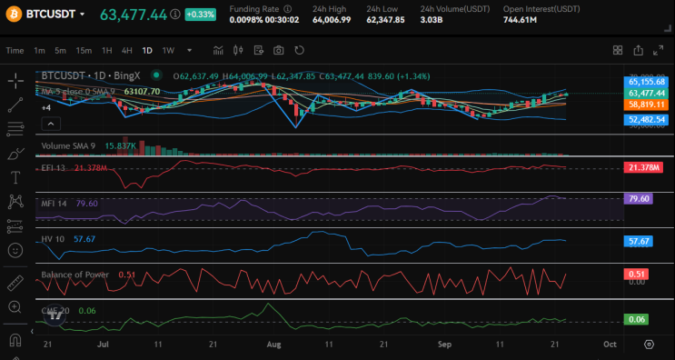
Task: Click the BTCUSDT · 1D · BingX legend title
Action: [x=91, y=75]
